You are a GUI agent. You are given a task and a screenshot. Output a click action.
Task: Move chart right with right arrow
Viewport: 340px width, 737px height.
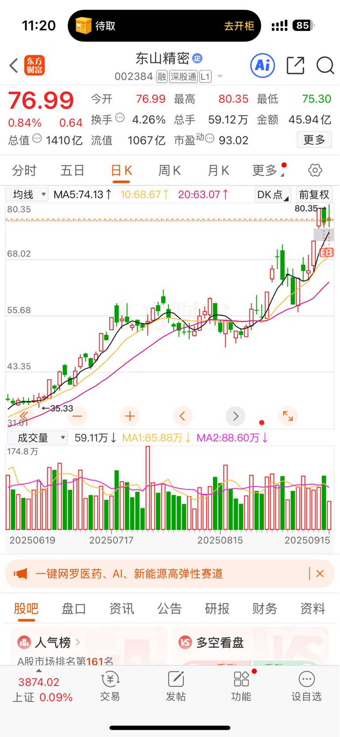point(235,416)
